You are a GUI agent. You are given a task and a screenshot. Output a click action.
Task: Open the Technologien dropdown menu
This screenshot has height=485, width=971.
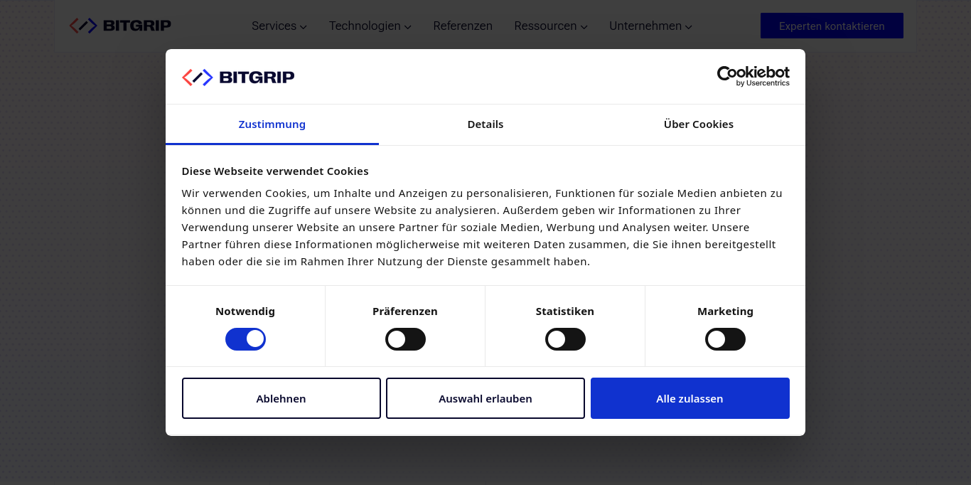point(370,26)
